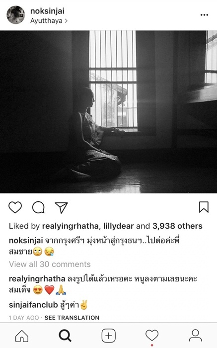The image size is (217, 348).
Task: Open comments via the speech bubble icon
Action: pos(38,207)
